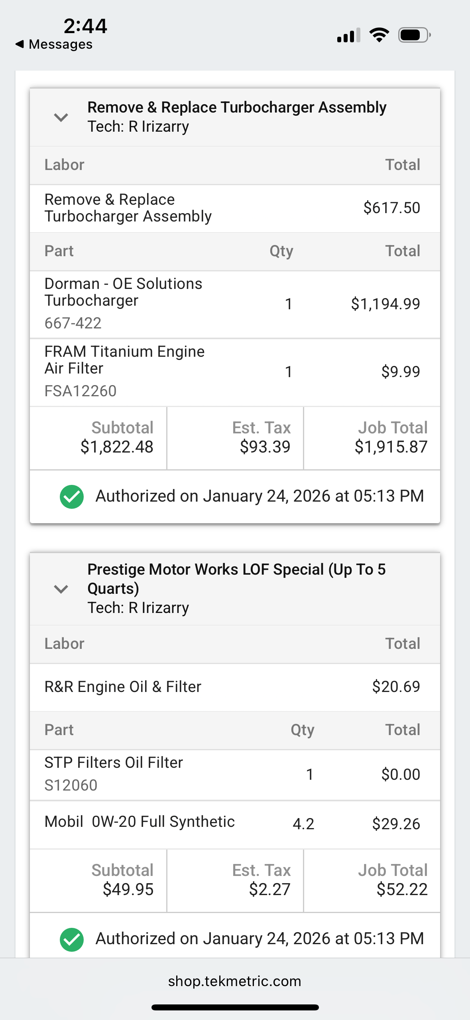470x1020 pixels.
Task: Select the FRAM Titanium Engine Air Filter row
Action: [x=235, y=372]
